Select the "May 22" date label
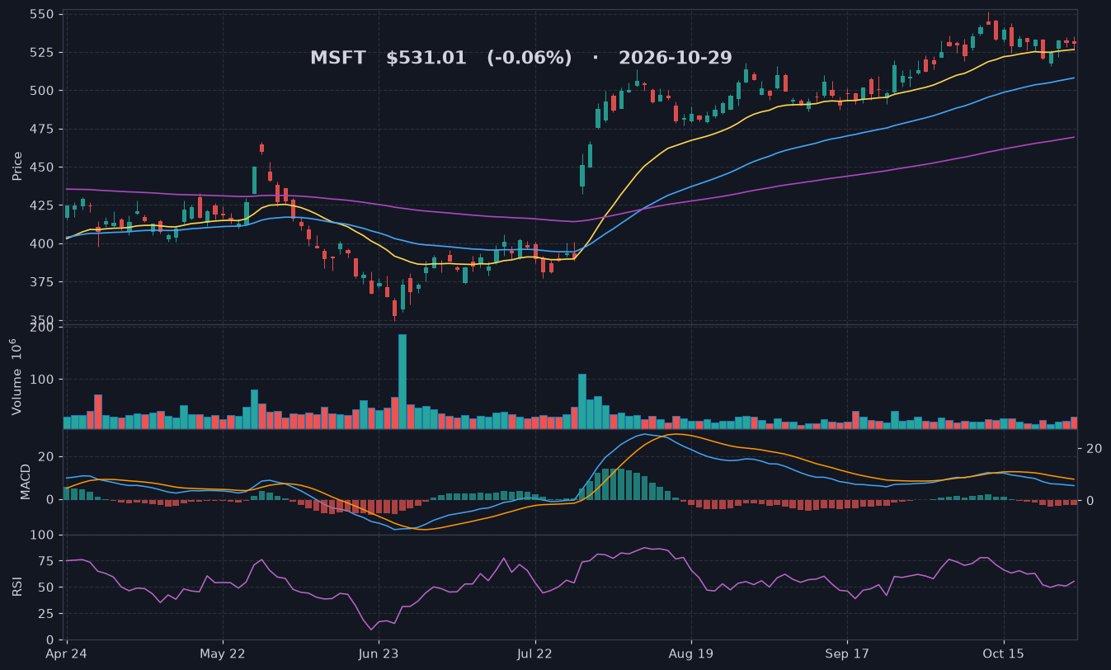 223,654
